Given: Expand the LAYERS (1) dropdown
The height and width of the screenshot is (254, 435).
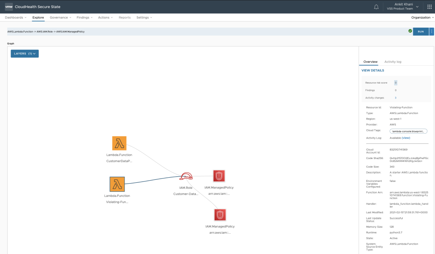Looking at the screenshot, I should point(25,53).
